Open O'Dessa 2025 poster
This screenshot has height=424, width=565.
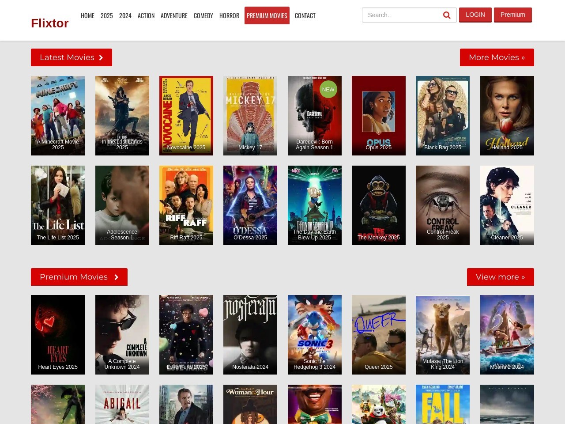(x=250, y=205)
